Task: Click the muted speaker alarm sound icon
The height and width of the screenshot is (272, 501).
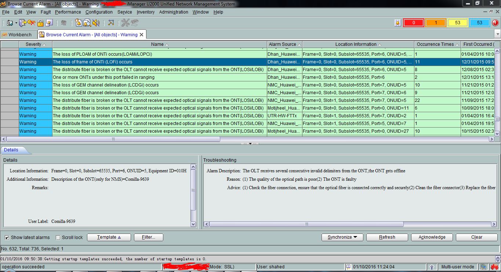Action: click(96, 23)
